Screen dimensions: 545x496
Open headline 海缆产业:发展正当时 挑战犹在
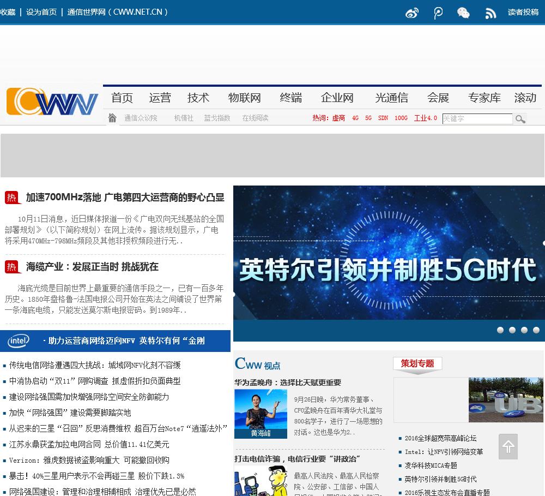pos(92,267)
